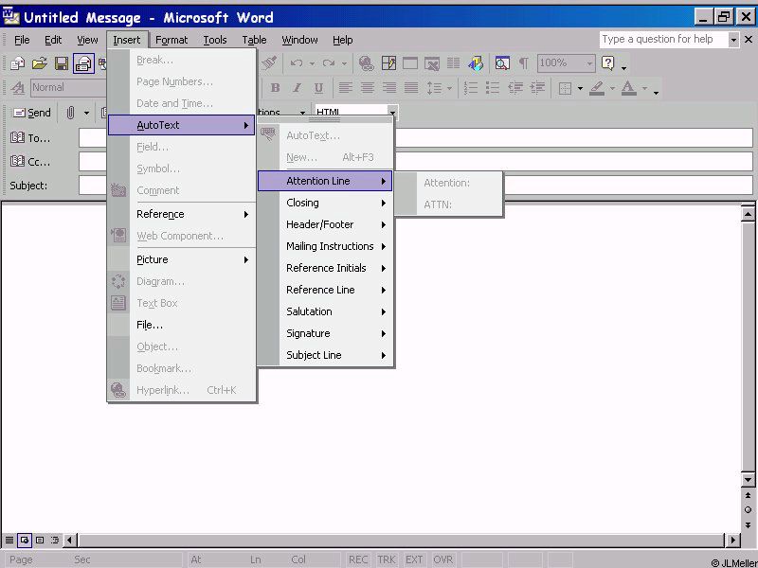Click the Save floppy disk icon
758x568 pixels.
(x=61, y=63)
